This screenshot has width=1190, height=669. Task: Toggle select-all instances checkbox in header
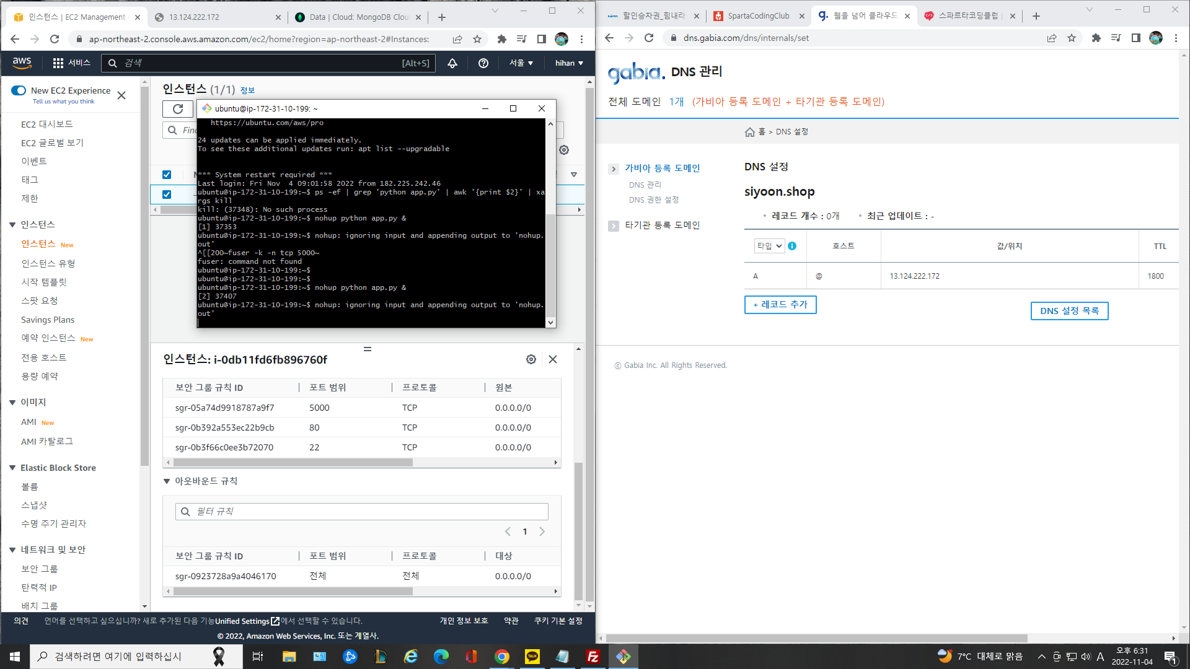[167, 175]
